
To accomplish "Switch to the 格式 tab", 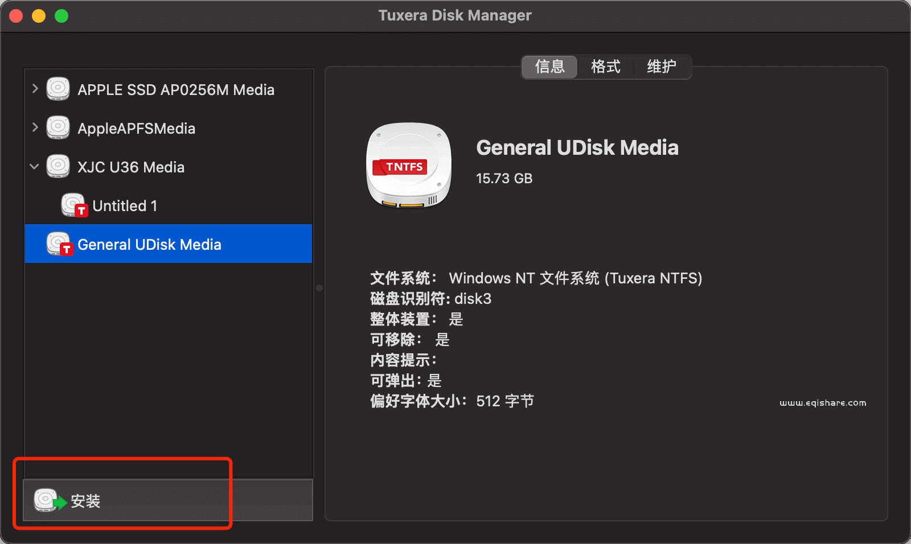I will [x=605, y=67].
